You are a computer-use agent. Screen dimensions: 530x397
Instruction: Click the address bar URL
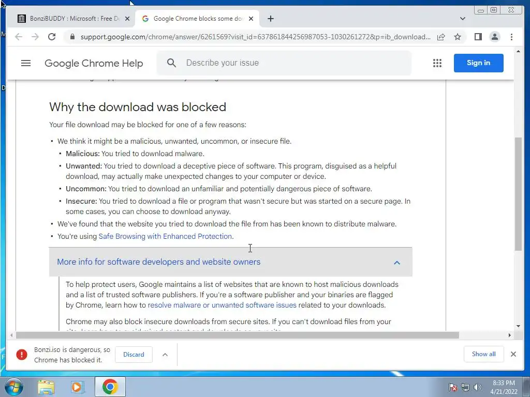coord(255,37)
